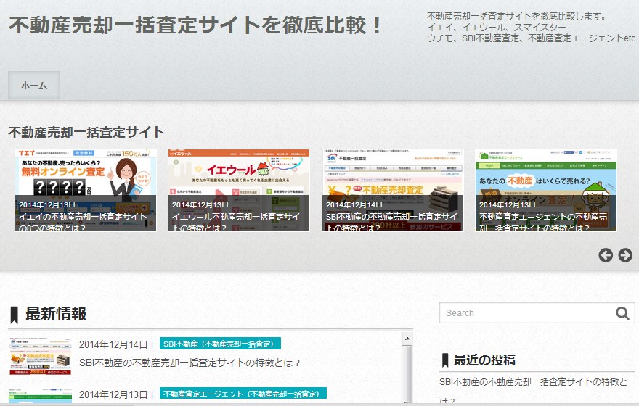Click the 最近の投稿 sidebar heading
The image size is (639, 406).
[484, 360]
